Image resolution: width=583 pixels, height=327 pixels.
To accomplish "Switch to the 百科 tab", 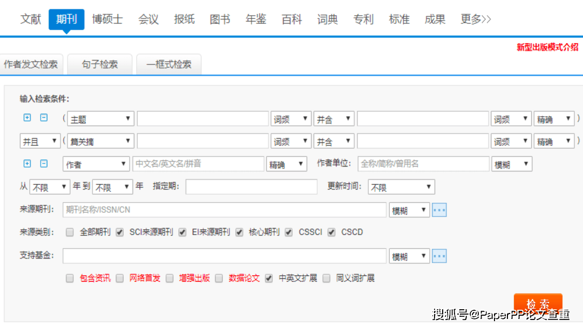I will 291,19.
